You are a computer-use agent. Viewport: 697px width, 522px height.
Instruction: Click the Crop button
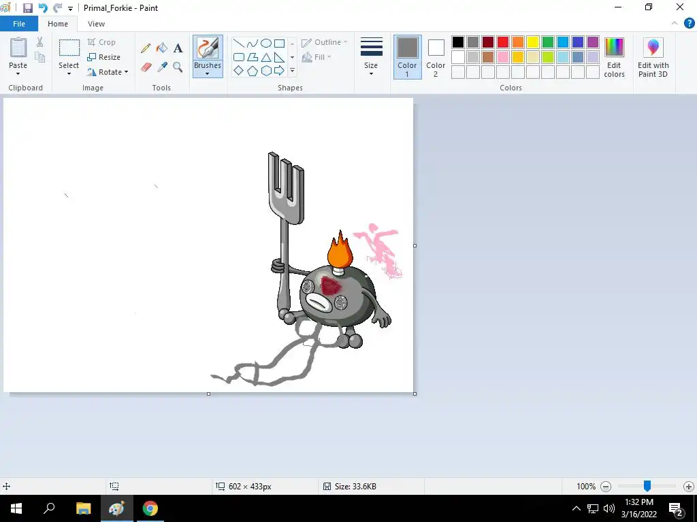point(102,42)
